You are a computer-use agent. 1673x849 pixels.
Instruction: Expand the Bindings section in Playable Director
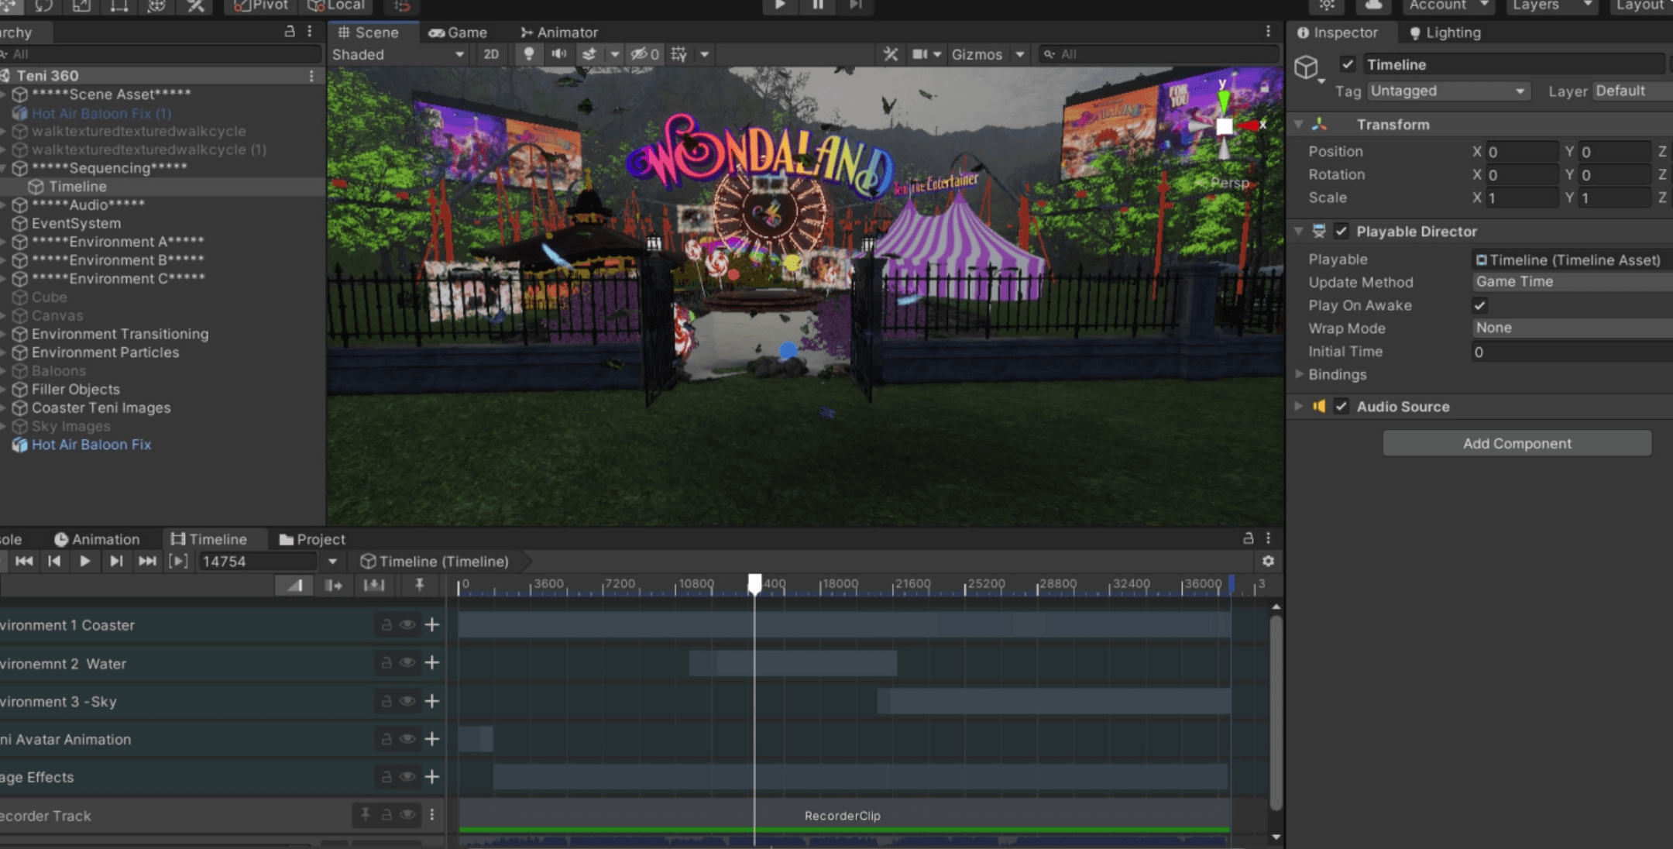point(1300,374)
